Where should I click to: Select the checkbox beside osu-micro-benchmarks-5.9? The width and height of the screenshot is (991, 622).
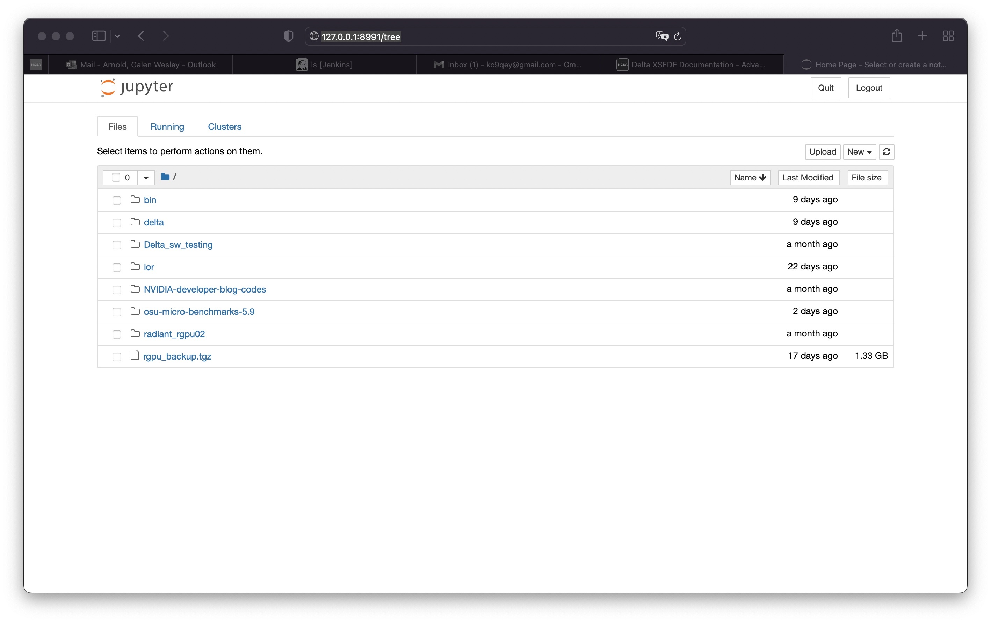[116, 312]
